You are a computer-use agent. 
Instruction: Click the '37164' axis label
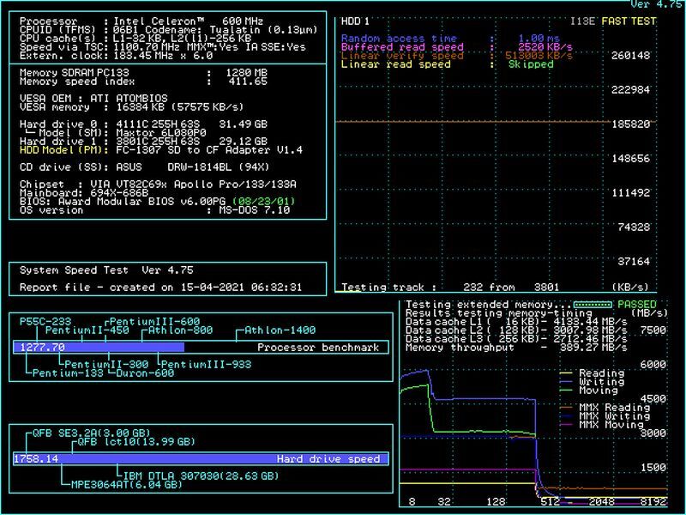(x=634, y=262)
